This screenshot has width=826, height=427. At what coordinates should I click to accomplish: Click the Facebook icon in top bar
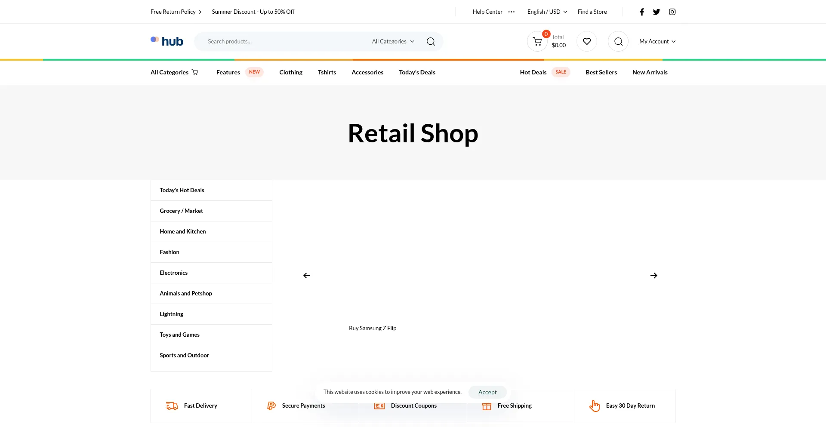(x=642, y=12)
